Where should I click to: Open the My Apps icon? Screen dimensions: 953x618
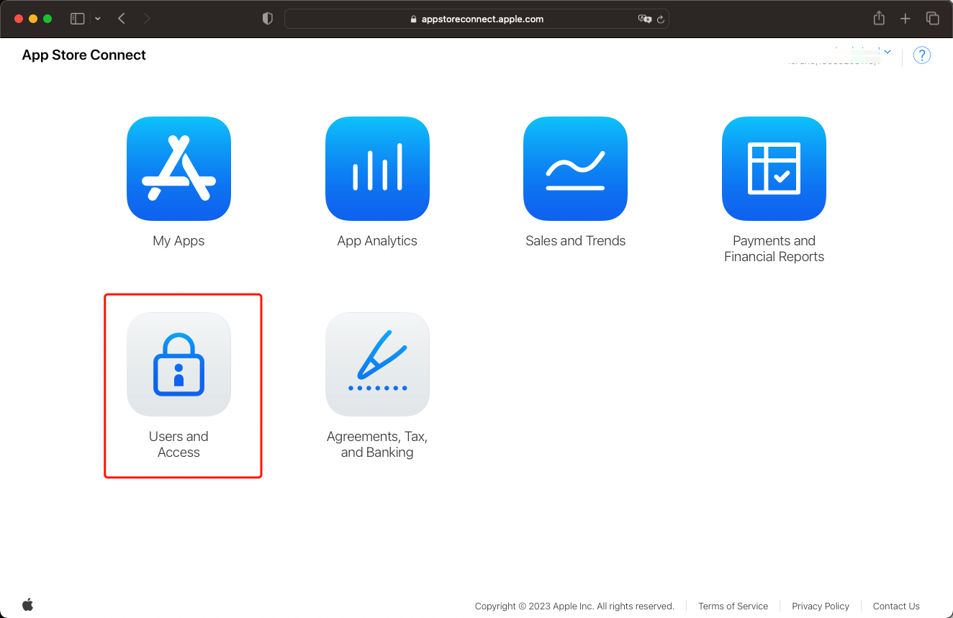(179, 168)
